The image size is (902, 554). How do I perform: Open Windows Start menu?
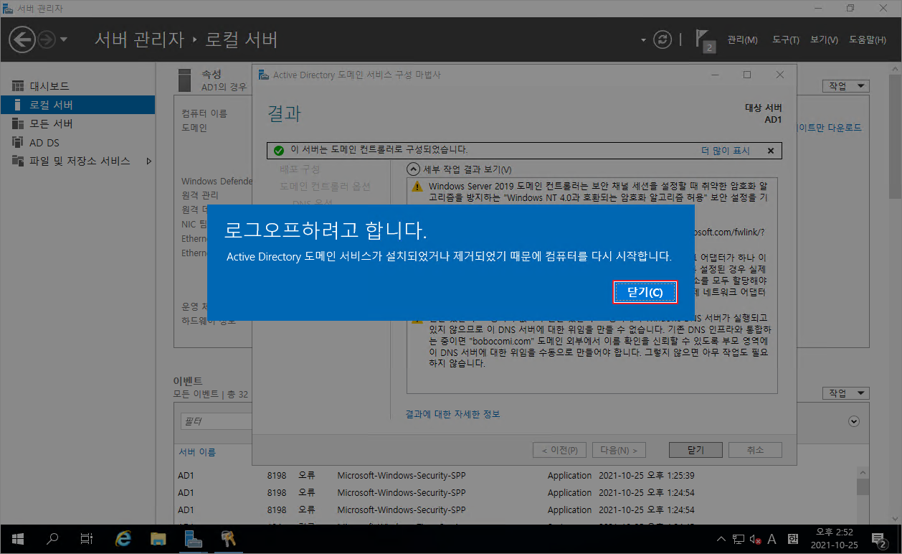pos(16,538)
